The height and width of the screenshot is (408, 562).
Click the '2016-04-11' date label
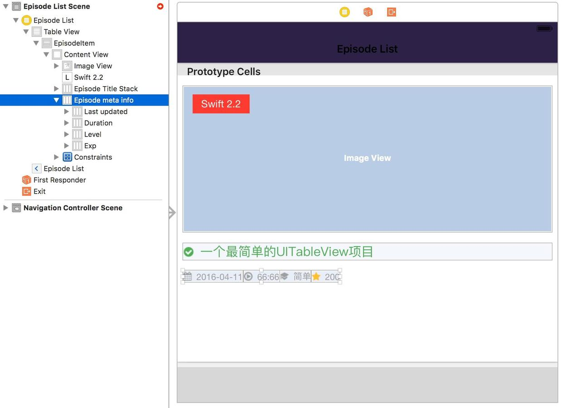click(219, 277)
